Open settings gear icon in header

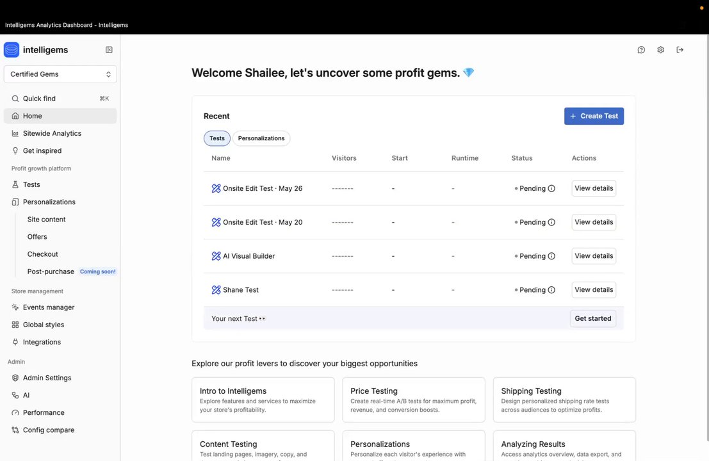[x=660, y=50]
